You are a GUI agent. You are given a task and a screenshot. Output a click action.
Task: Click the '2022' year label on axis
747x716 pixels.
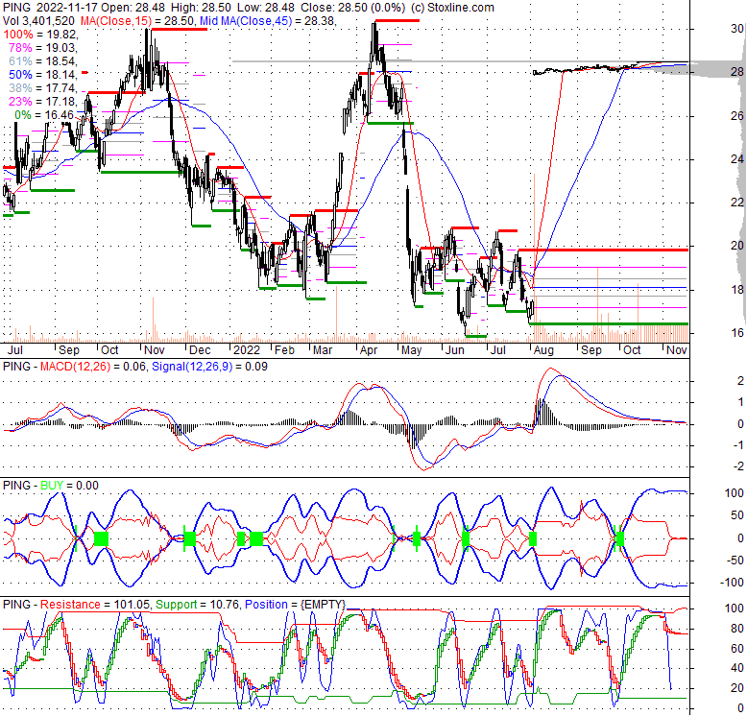point(247,350)
